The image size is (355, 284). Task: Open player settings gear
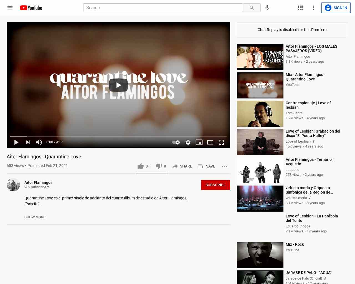tap(188, 142)
